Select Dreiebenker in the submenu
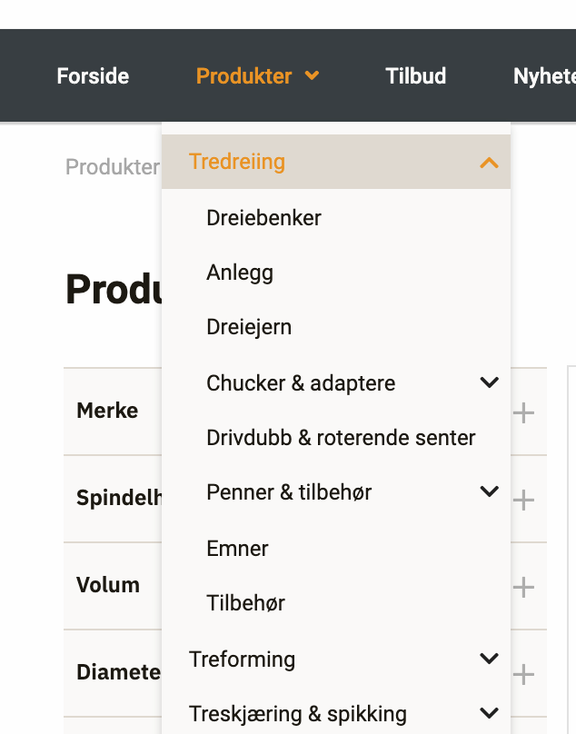The height and width of the screenshot is (734, 576). (263, 218)
